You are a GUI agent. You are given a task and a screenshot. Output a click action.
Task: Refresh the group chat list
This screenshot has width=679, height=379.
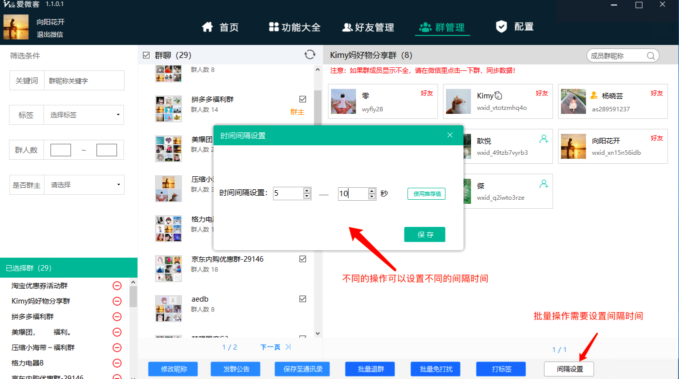(310, 55)
